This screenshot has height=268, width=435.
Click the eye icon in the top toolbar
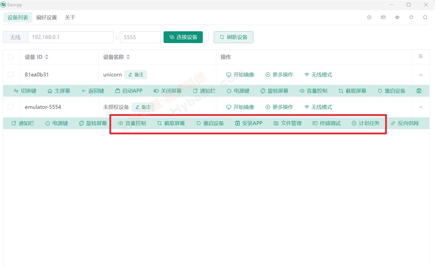click(x=397, y=17)
